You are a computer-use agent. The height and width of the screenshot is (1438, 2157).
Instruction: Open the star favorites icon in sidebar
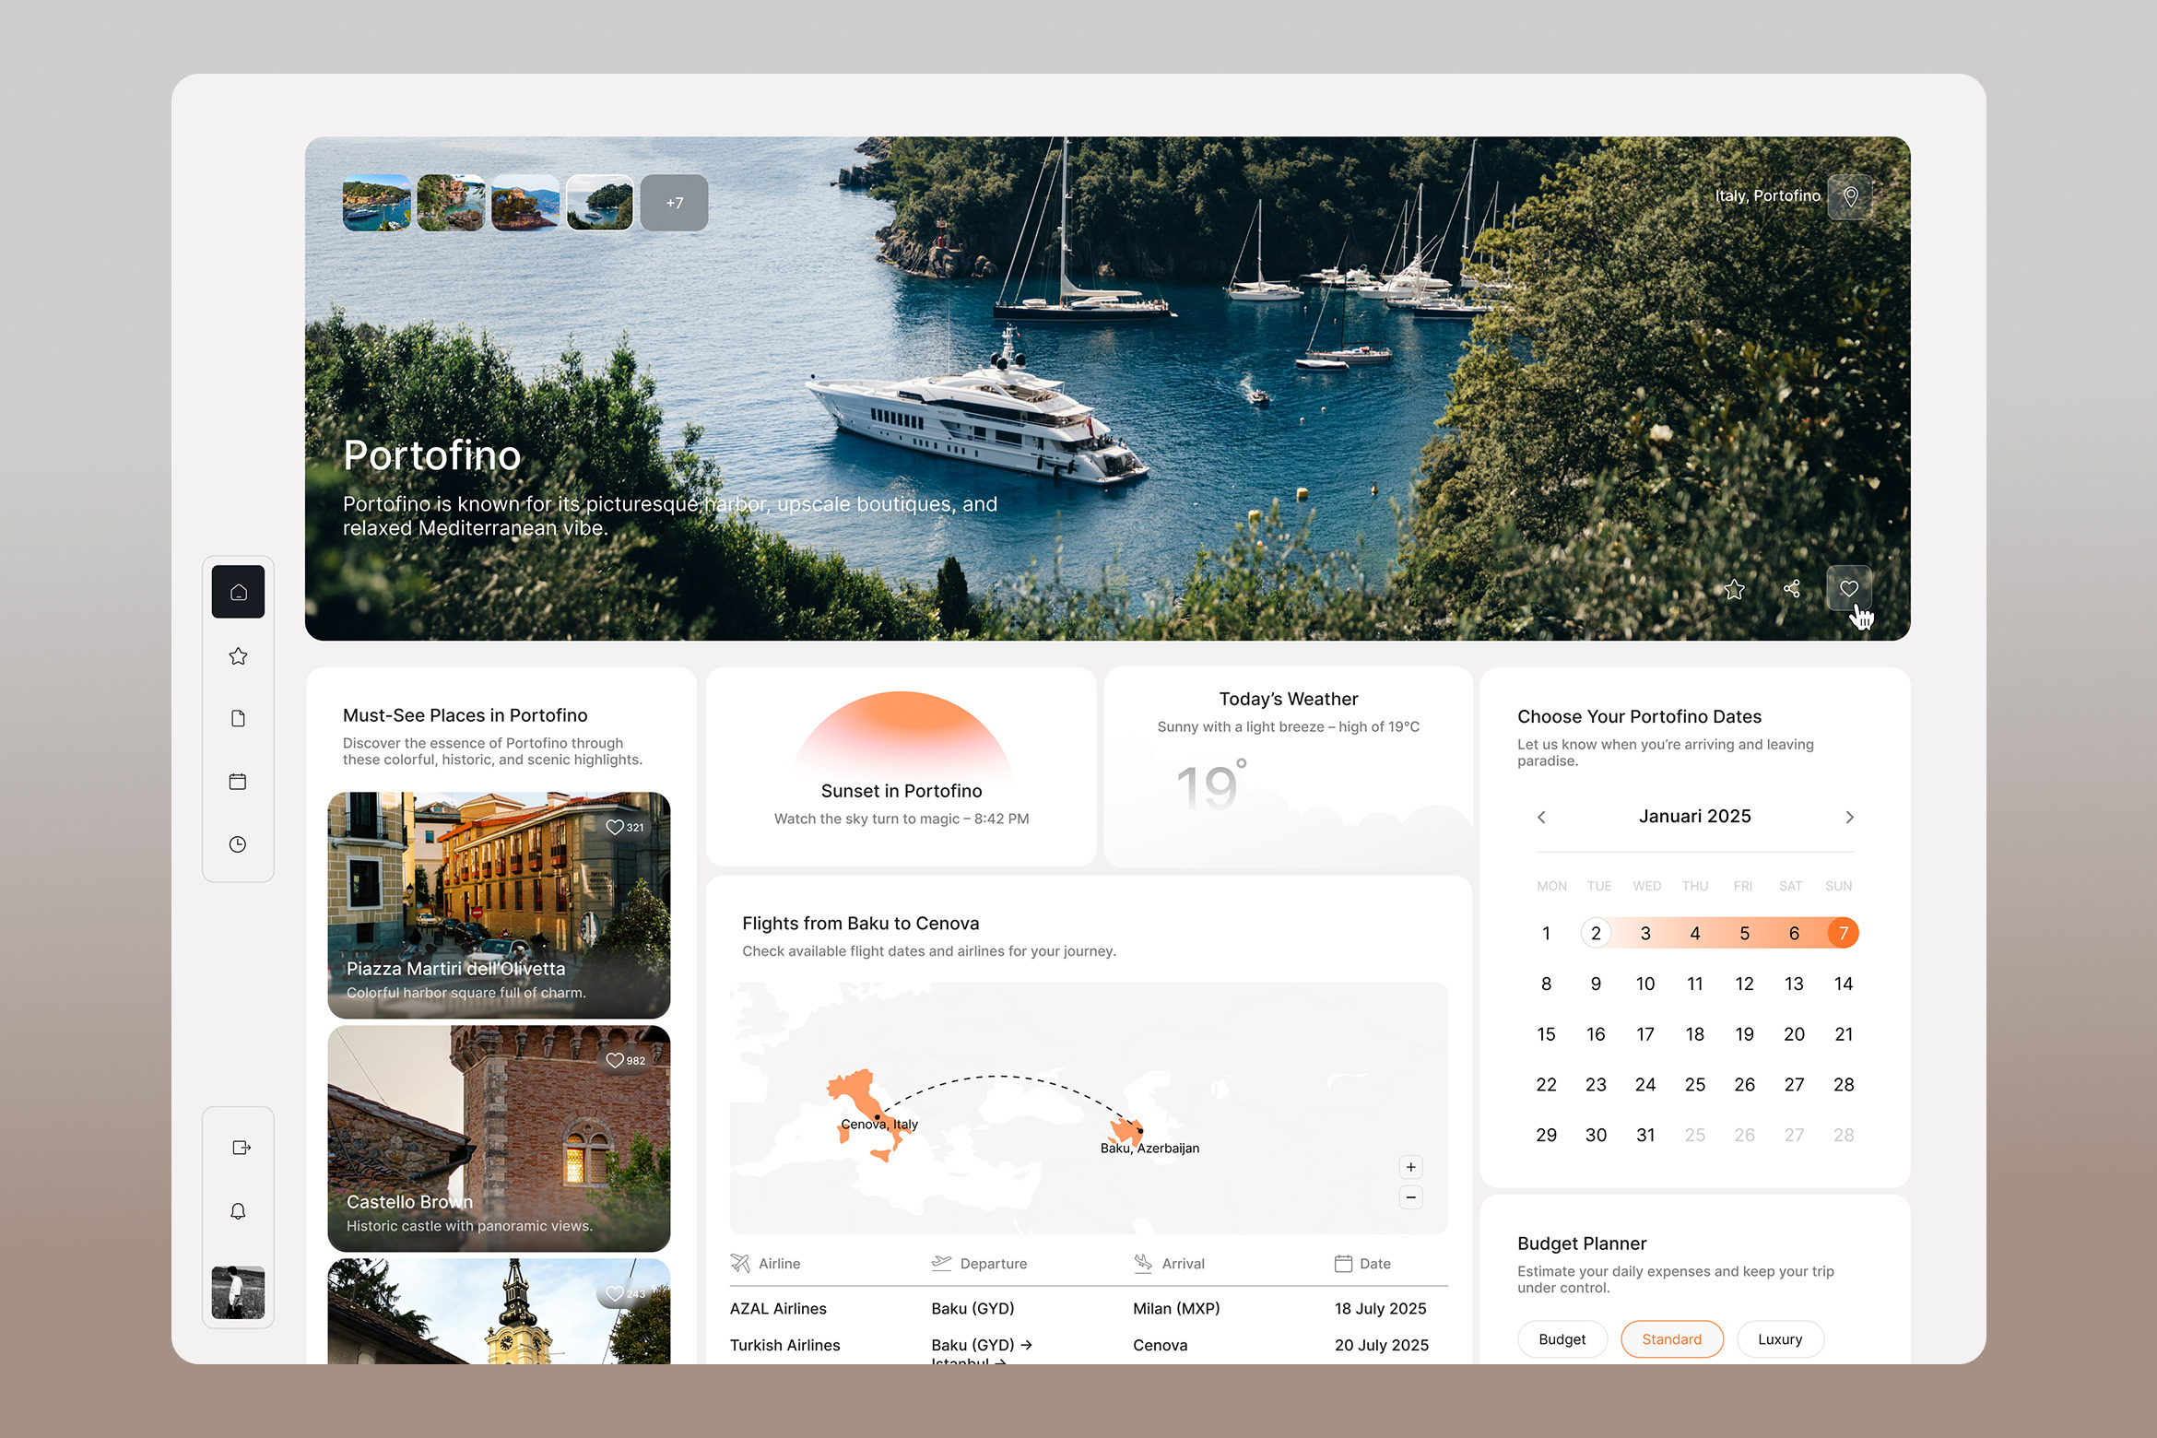coord(238,656)
